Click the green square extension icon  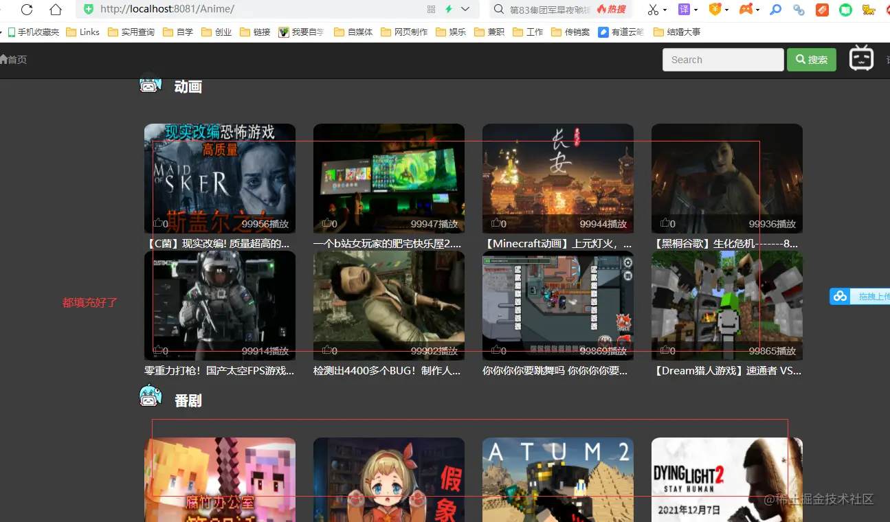[845, 10]
